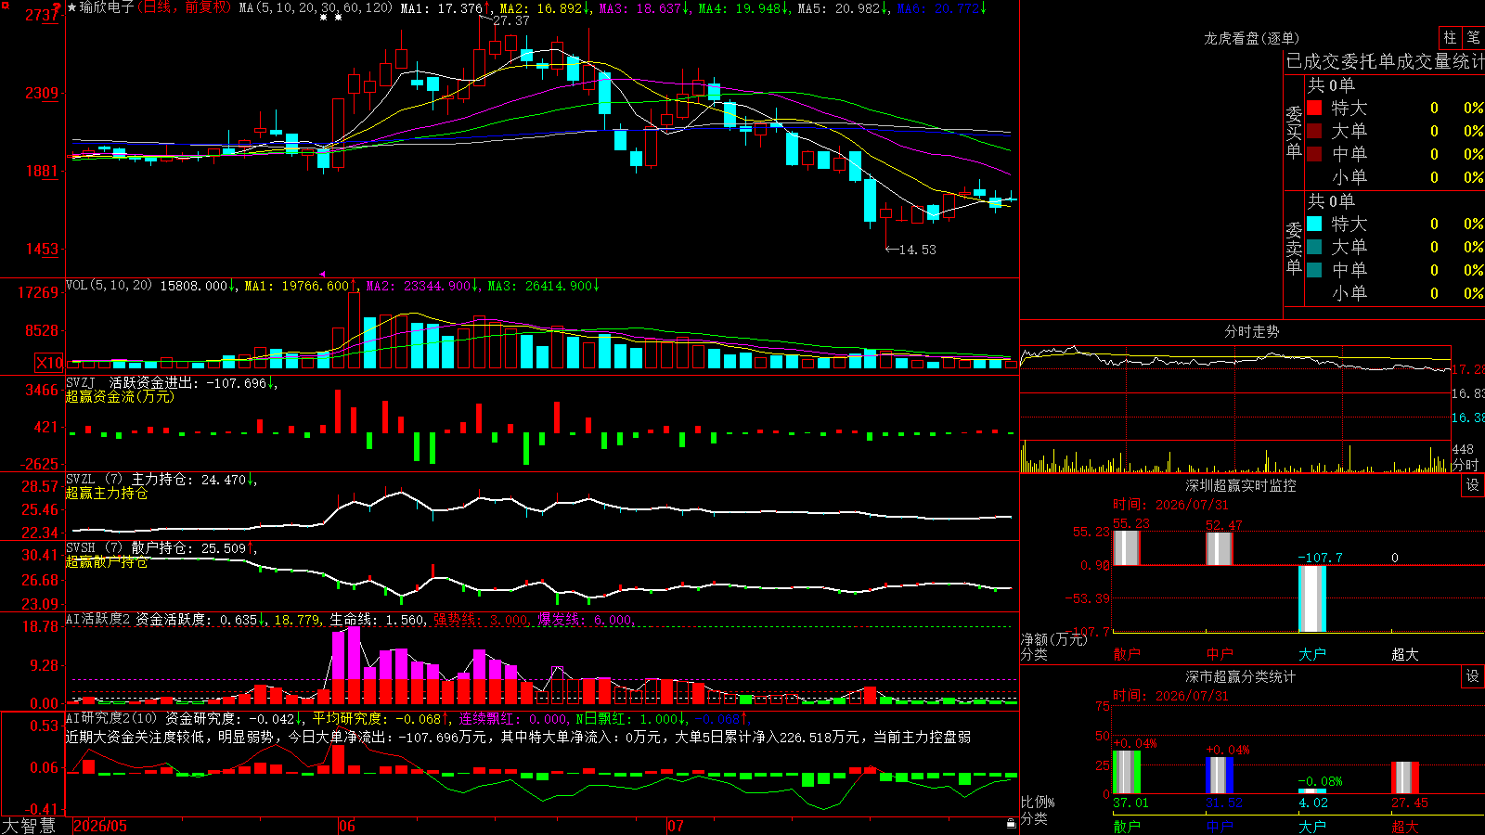Click the lock icon at the timeline's right end

[1012, 823]
